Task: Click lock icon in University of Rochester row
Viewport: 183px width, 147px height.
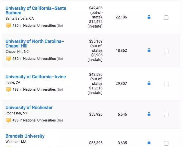Action: [x=149, y=114]
